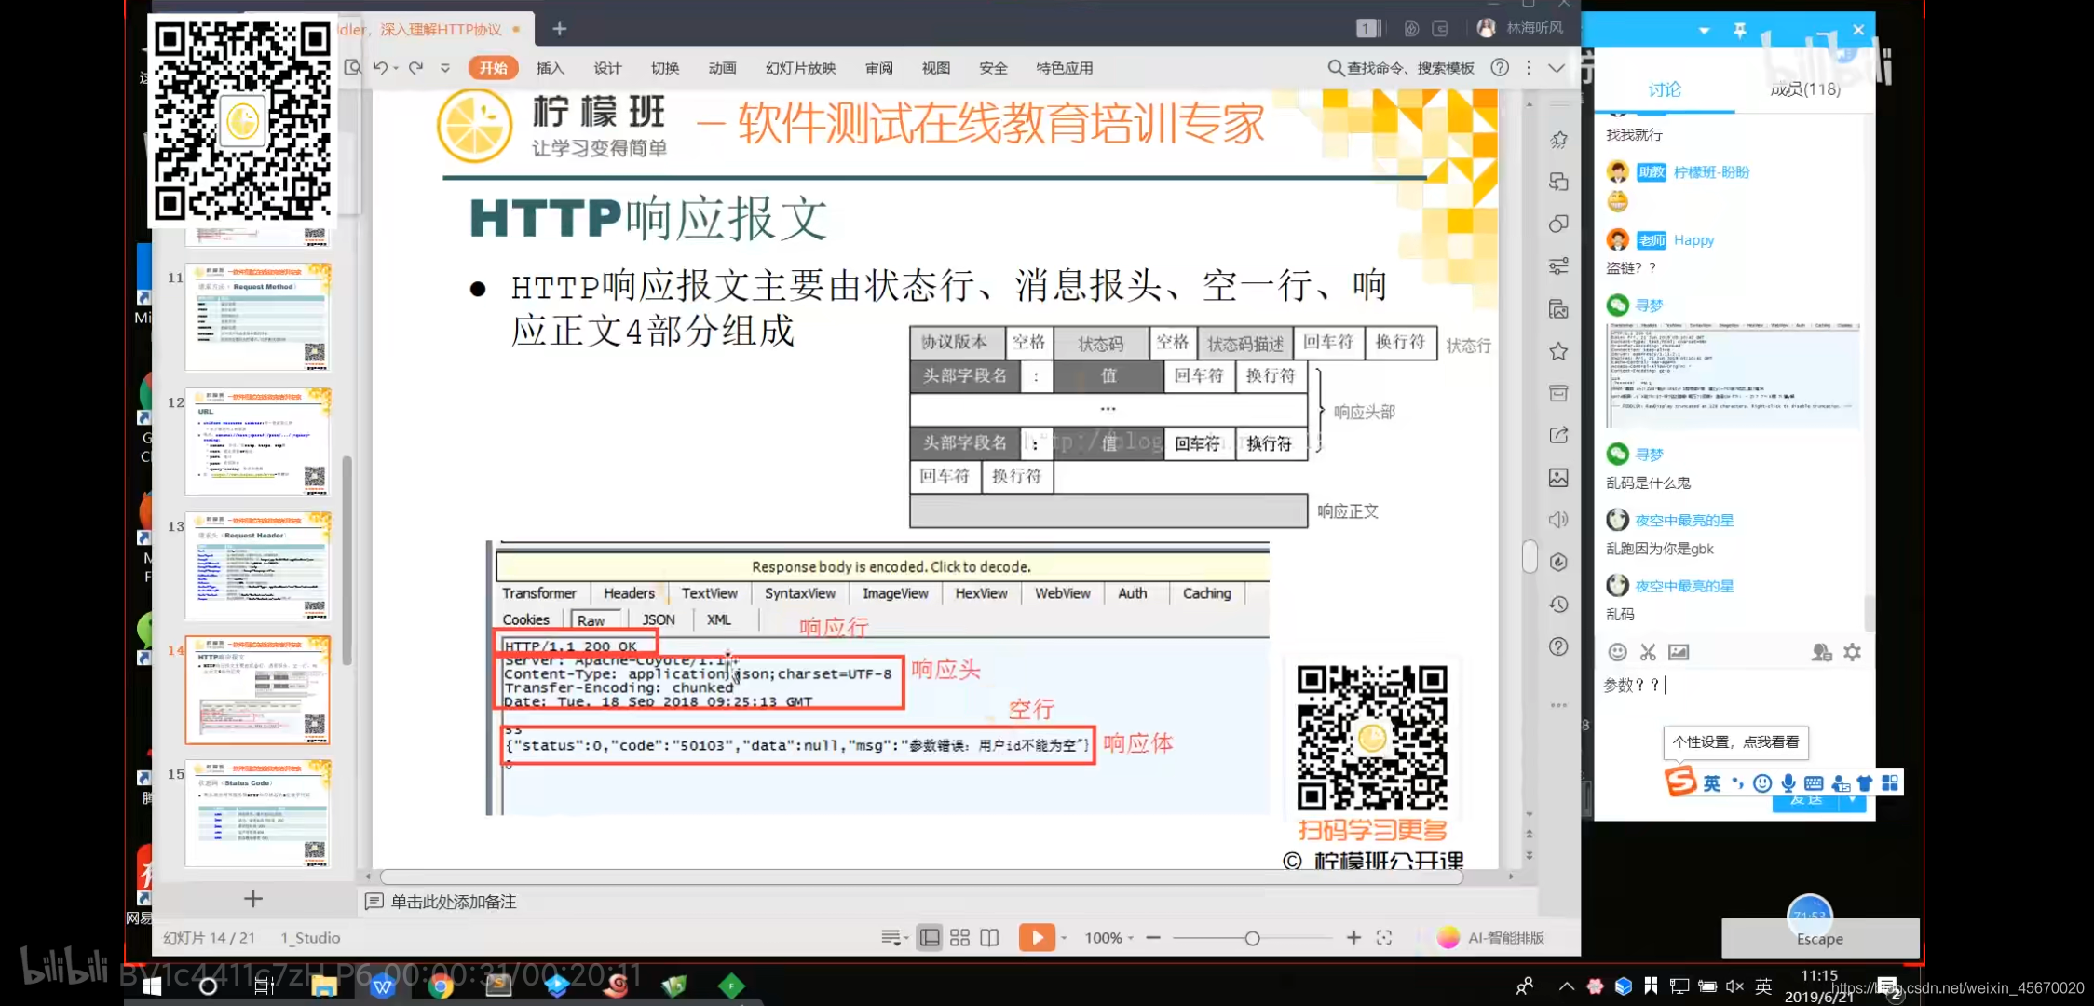Click the AI-智能排版 button
The width and height of the screenshot is (2094, 1006).
tap(1492, 938)
